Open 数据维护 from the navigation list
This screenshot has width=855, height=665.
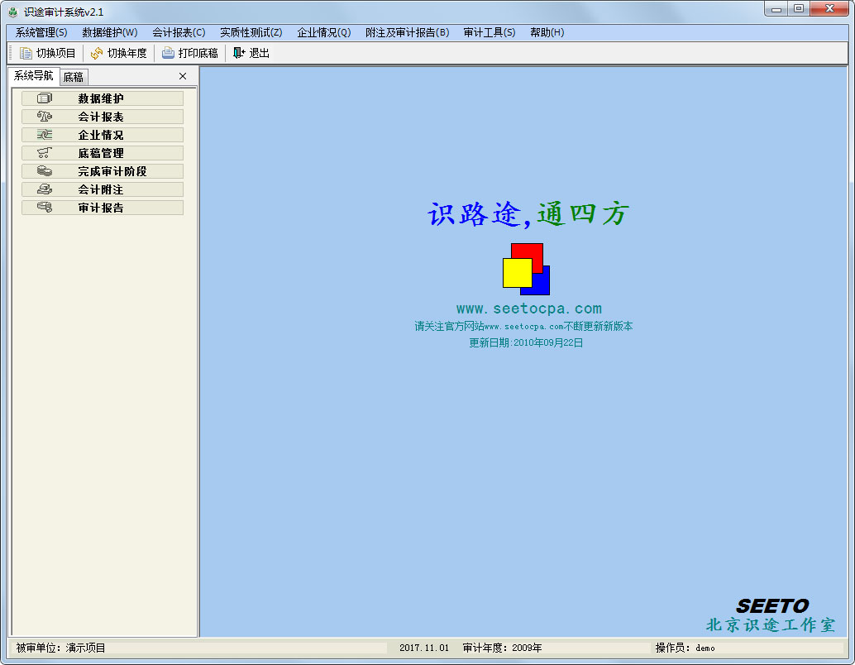pos(103,98)
